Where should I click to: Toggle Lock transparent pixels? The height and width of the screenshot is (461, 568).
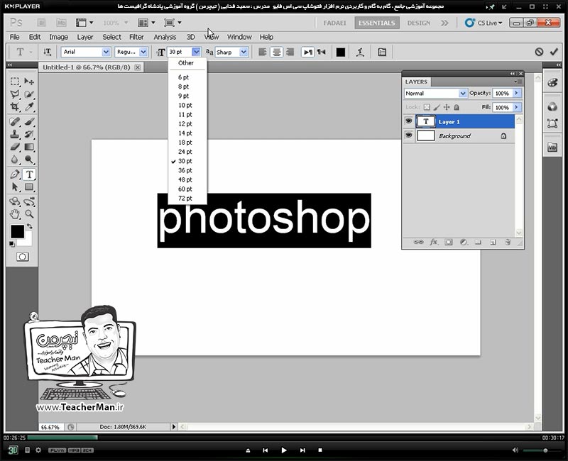pos(427,107)
